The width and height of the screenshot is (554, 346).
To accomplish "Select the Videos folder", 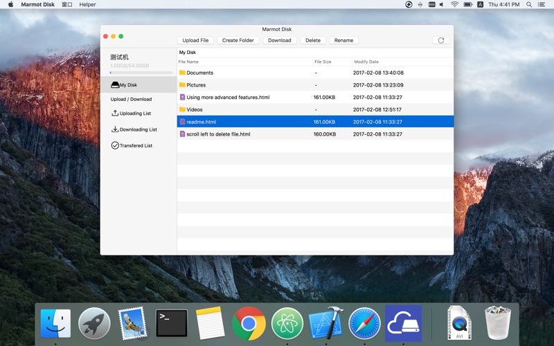I will point(315,109).
